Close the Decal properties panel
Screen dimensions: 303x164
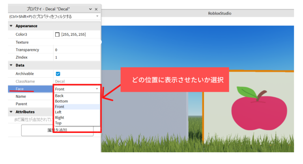coord(96,9)
